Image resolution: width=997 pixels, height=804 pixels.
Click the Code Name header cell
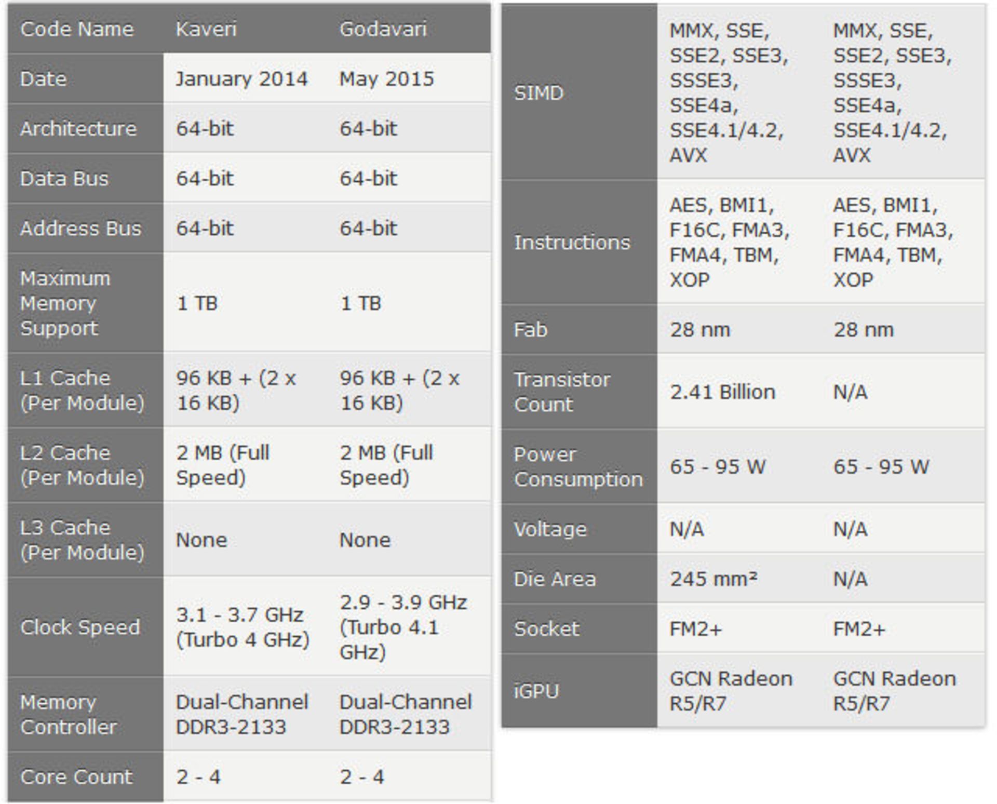click(x=86, y=29)
